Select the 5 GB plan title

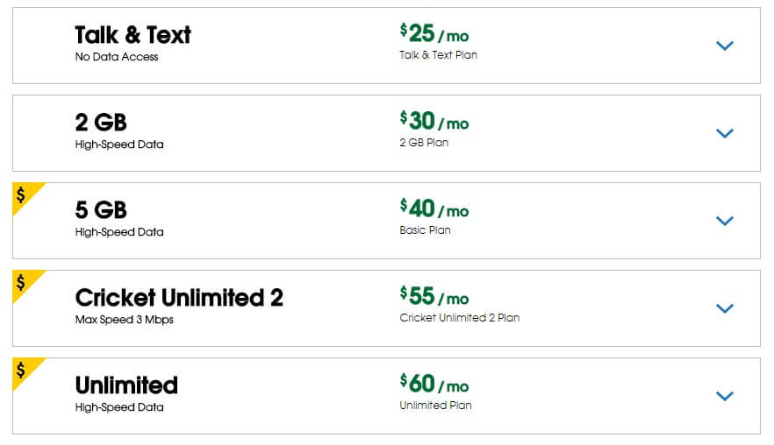101,210
